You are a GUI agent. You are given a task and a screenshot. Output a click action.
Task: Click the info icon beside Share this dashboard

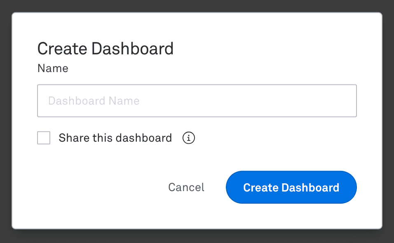point(188,138)
